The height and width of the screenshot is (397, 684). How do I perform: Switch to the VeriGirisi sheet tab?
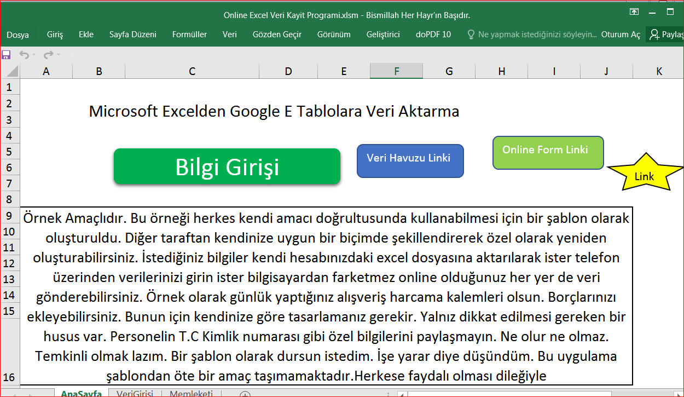tap(135, 393)
